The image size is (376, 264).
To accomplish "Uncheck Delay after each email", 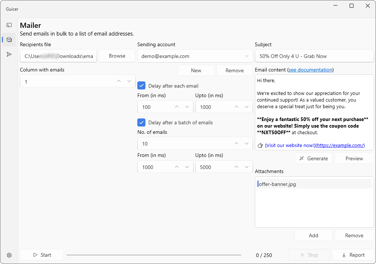I will [141, 86].
